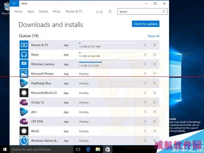Pause the VCLibs 12 download
The width and height of the screenshot is (204, 153).
pyautogui.click(x=145, y=102)
